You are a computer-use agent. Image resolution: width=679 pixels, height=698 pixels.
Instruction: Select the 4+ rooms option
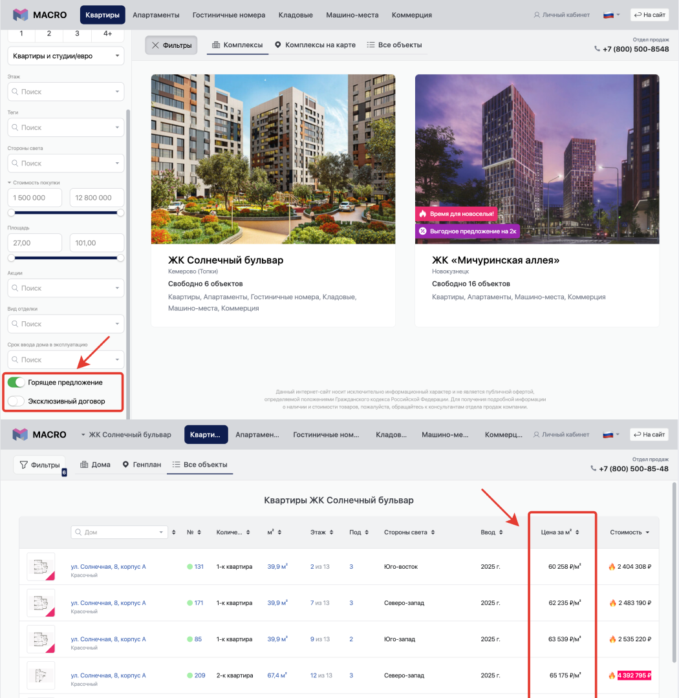107,33
